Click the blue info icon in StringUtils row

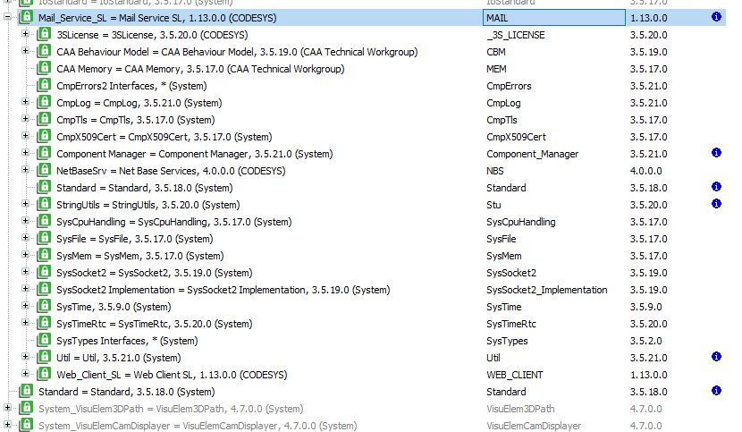[x=716, y=205]
